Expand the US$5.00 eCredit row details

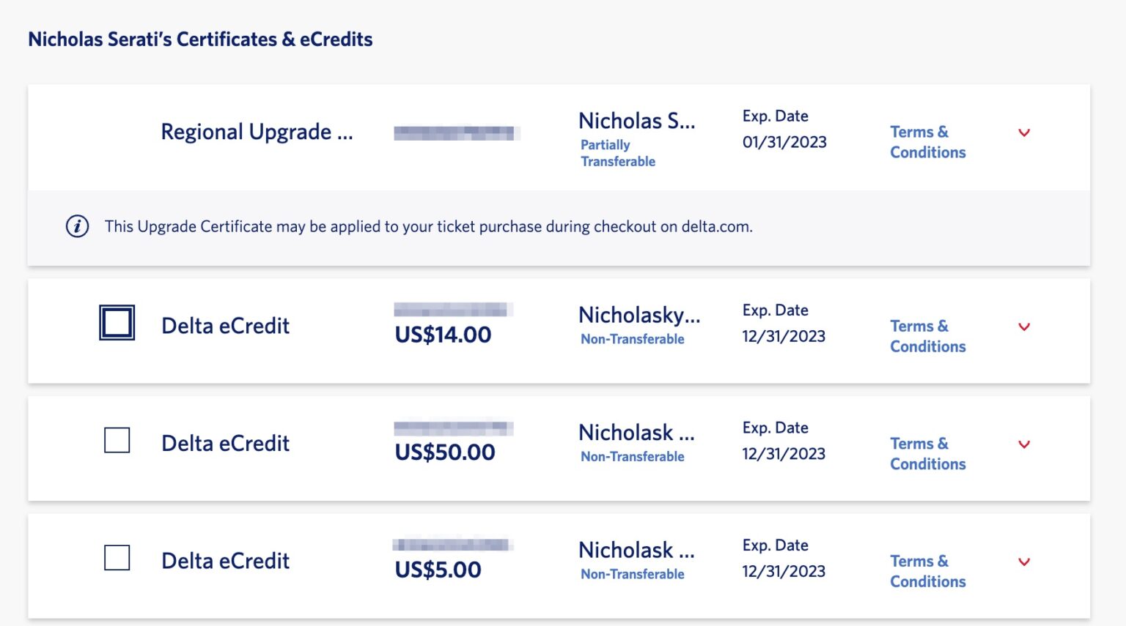point(1023,562)
